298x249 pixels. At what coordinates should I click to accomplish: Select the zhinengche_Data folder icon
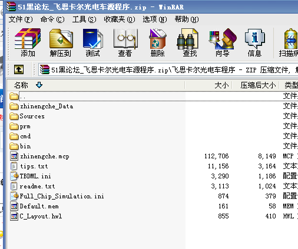tap(14, 106)
